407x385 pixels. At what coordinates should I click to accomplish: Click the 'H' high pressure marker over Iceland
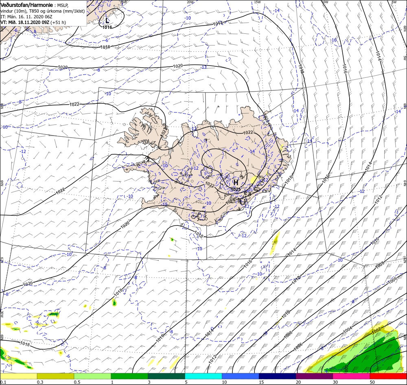point(236,182)
